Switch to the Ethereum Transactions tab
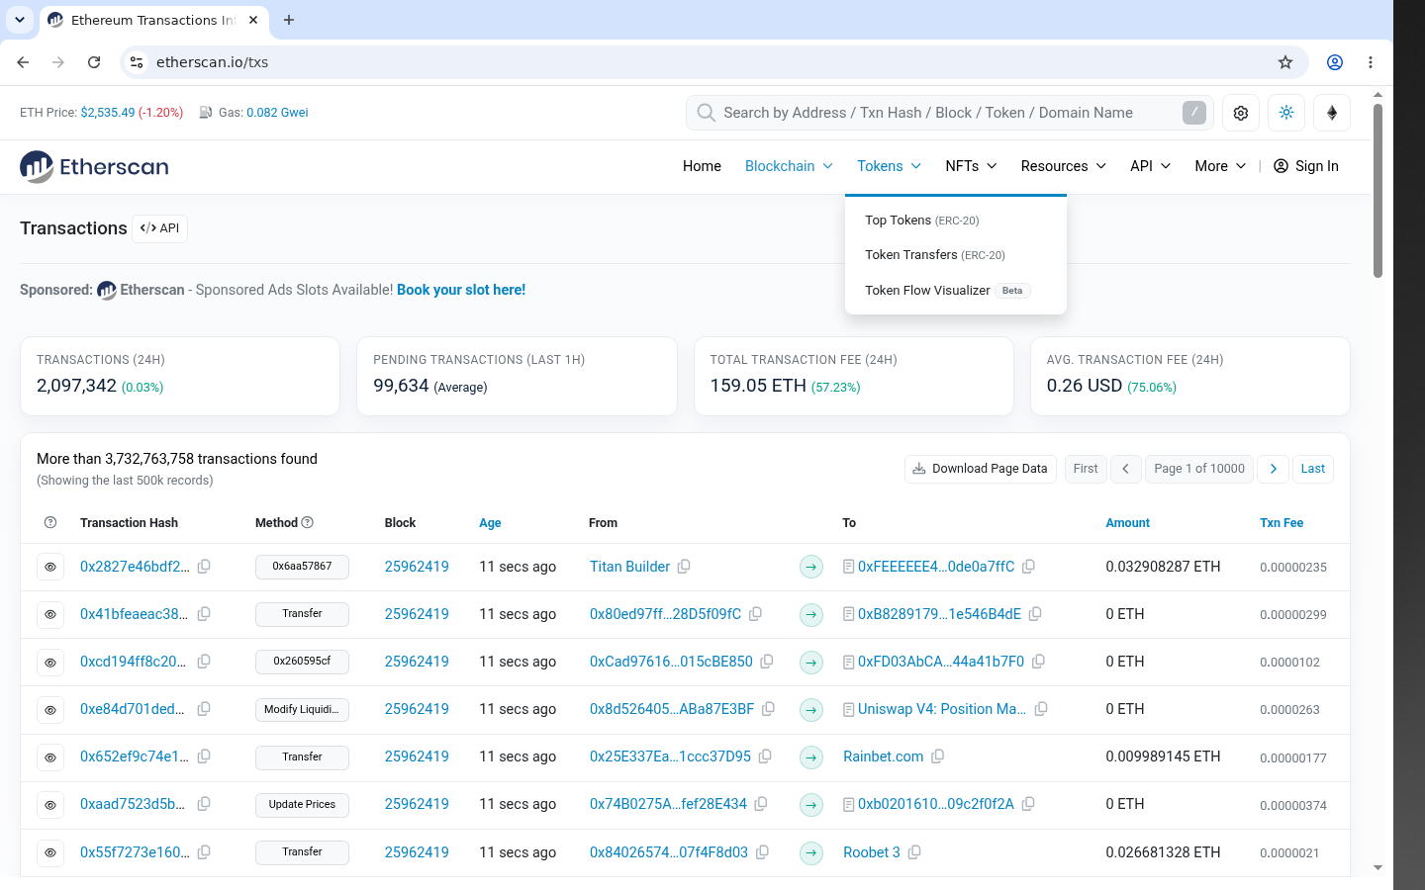Image resolution: width=1425 pixels, height=890 pixels. click(153, 20)
